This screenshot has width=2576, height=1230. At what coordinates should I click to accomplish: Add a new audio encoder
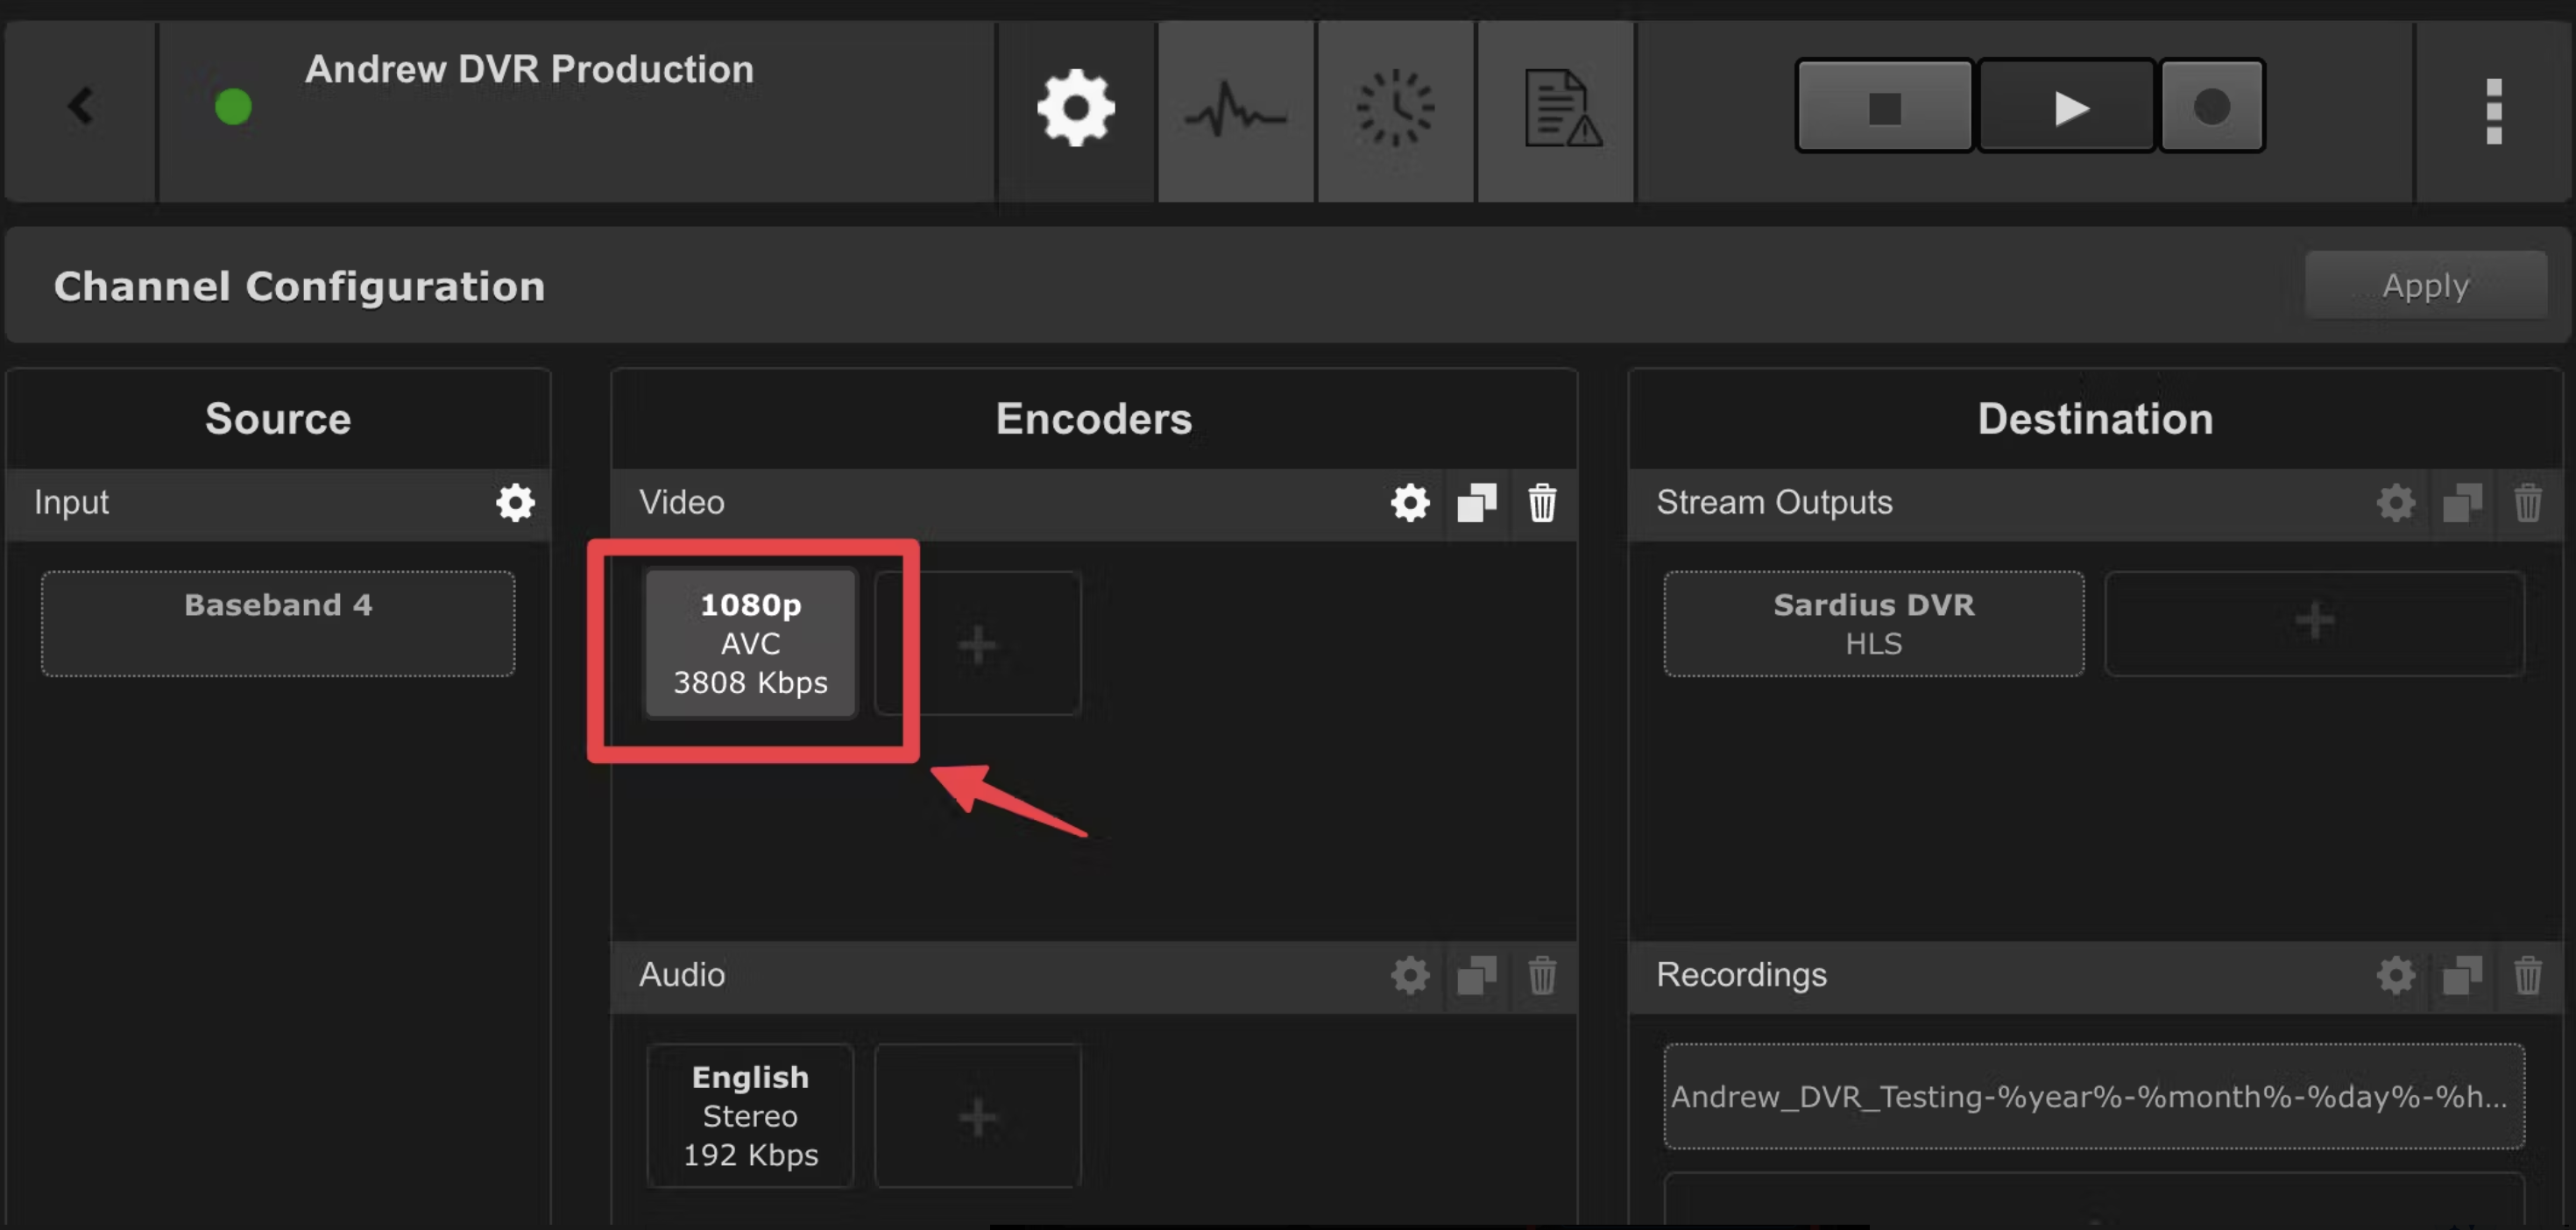(x=978, y=1116)
